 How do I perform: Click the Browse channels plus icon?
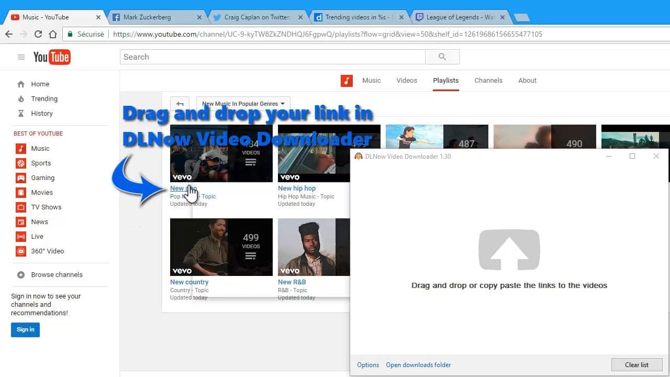point(21,274)
